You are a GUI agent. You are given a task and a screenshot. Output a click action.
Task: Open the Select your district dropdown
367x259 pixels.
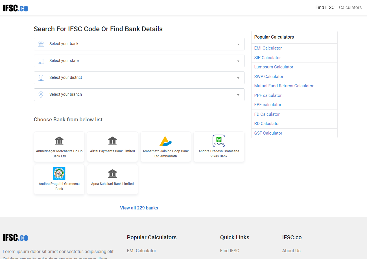click(x=139, y=78)
